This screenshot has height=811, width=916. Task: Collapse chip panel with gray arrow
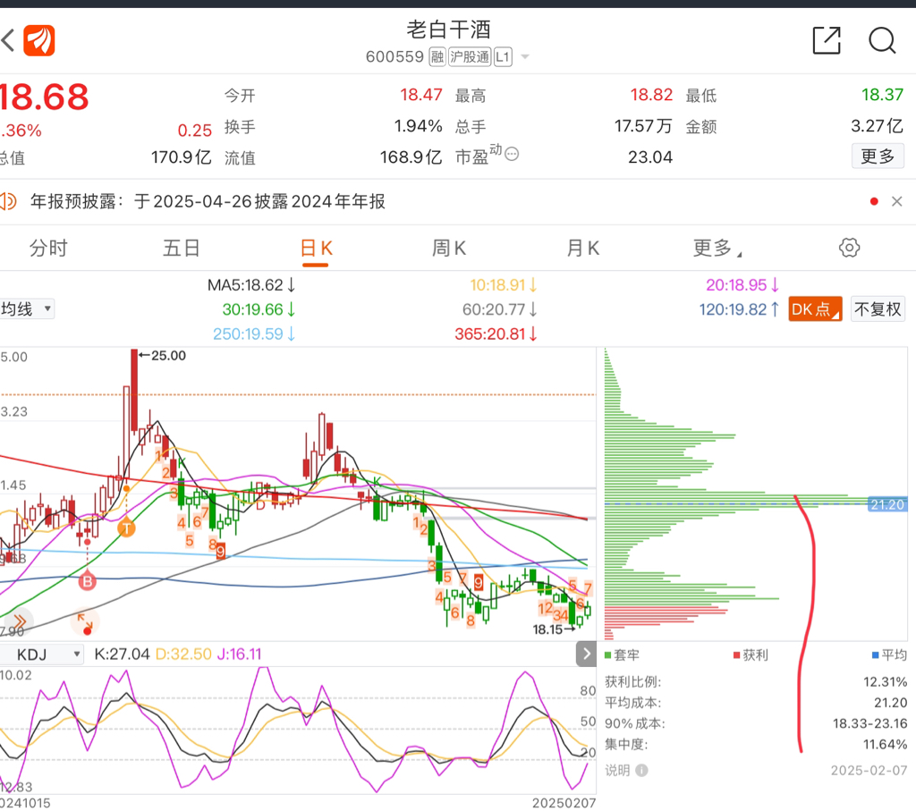tap(586, 654)
